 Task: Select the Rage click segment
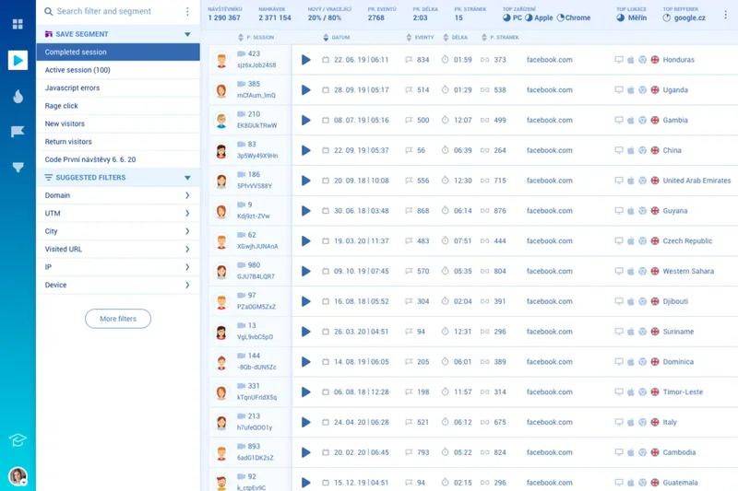[x=59, y=106]
